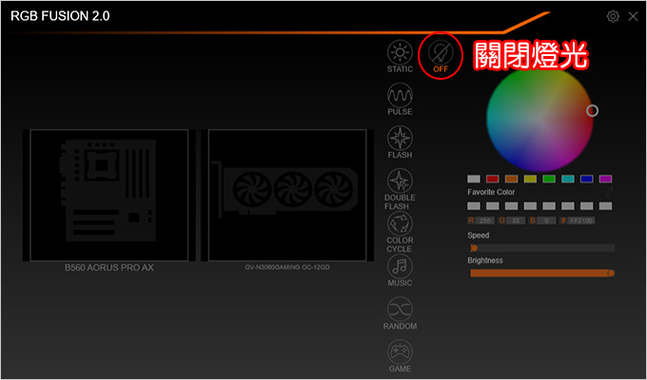Click the Favorite Color label

coord(491,192)
